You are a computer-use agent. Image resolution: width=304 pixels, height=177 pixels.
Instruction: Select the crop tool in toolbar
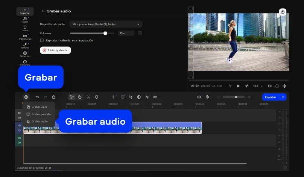(131, 97)
